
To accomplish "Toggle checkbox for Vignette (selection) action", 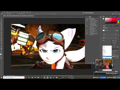I will (86, 19).
